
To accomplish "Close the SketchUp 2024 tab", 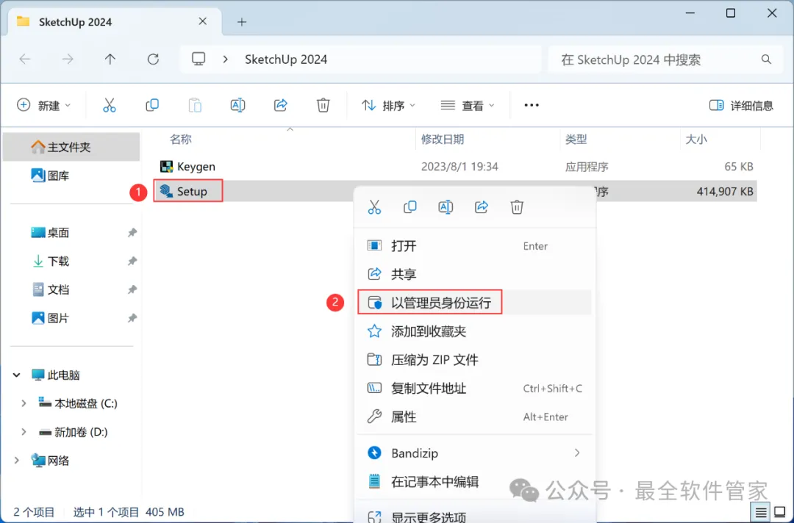I will [203, 21].
